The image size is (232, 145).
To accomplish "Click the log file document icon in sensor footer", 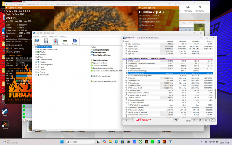I will [x=200, y=120].
